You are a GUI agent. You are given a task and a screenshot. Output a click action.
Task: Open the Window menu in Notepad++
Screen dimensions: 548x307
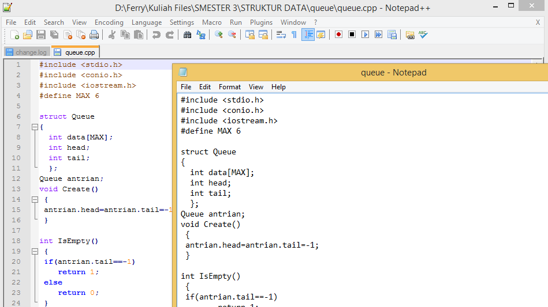point(293,22)
